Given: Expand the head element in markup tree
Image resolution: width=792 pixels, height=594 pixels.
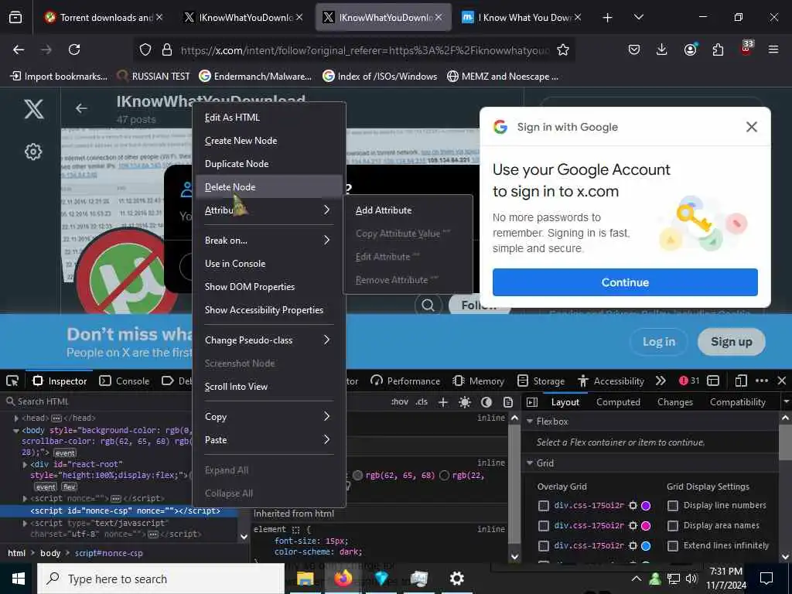Looking at the screenshot, I should (16, 418).
